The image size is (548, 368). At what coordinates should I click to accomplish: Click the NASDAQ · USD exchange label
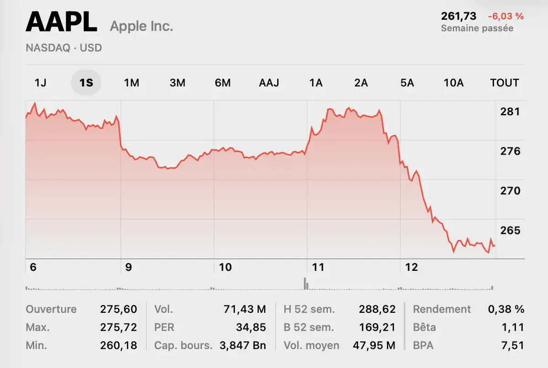(x=63, y=47)
